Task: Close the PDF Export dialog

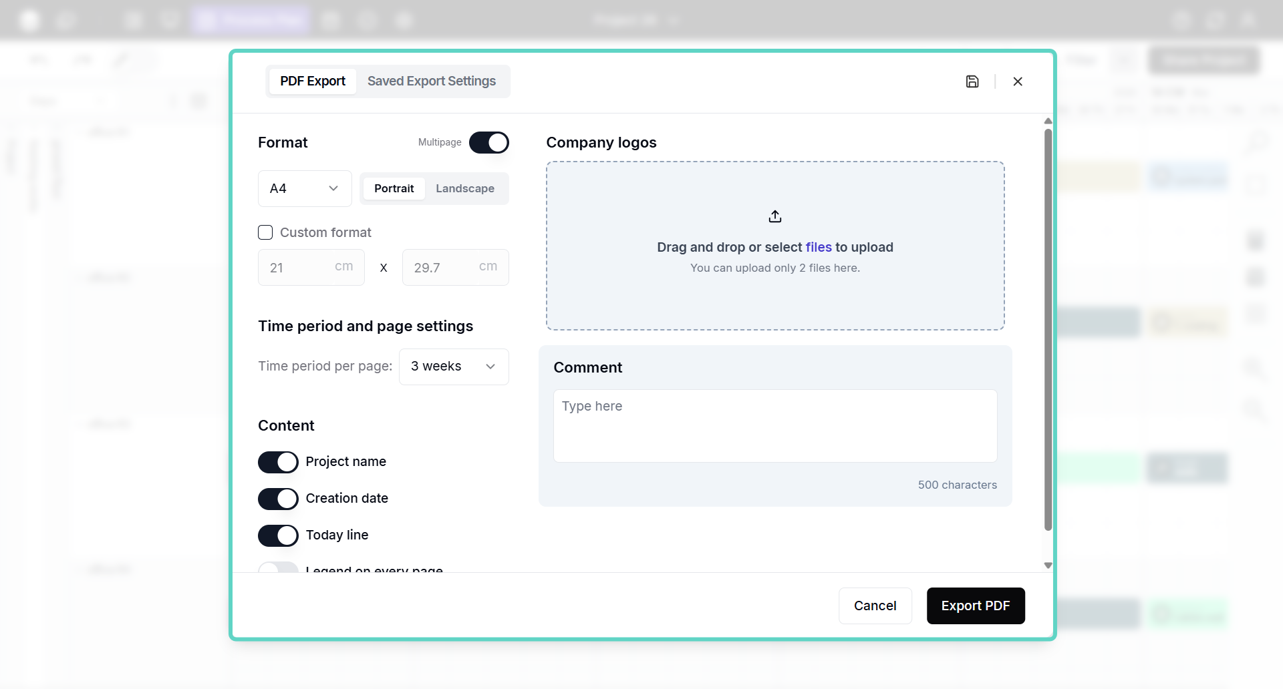Action: [1018, 81]
